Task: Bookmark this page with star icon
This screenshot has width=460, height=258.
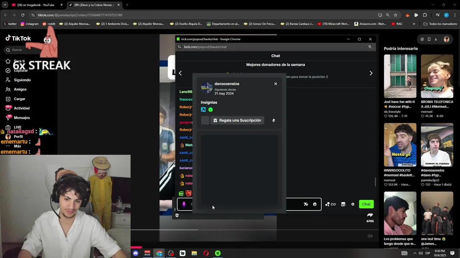Action: (395, 15)
